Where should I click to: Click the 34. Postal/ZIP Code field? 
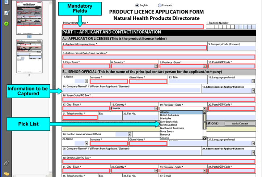pos(232,171)
